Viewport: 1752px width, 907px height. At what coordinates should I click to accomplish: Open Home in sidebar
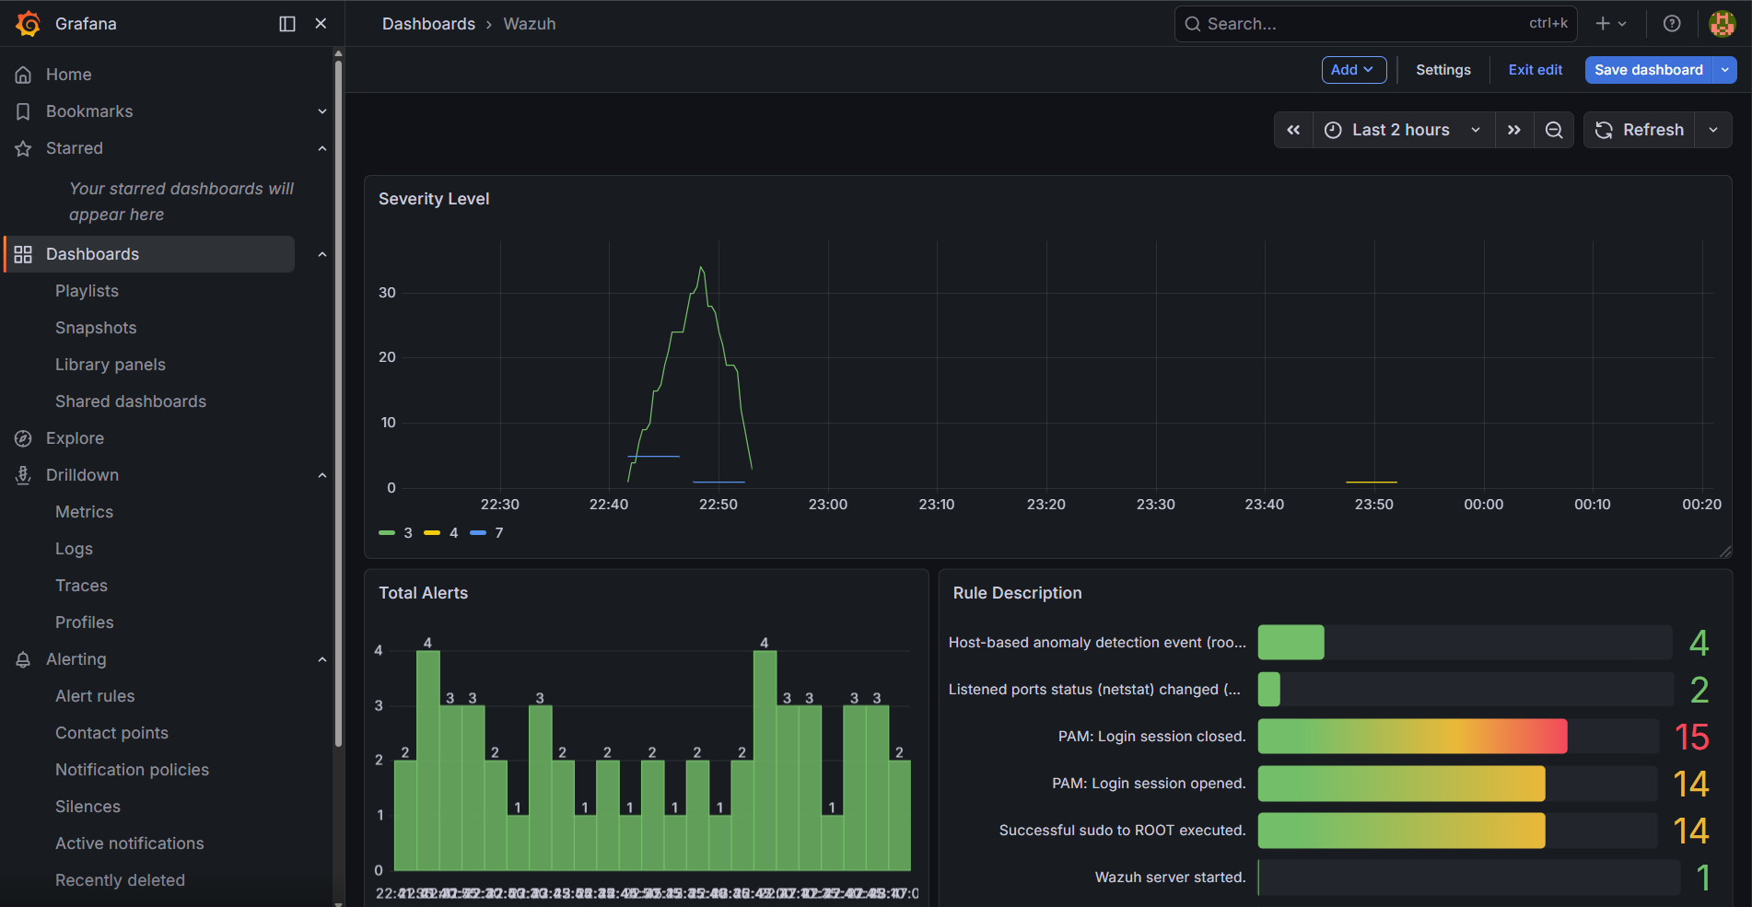point(69,75)
